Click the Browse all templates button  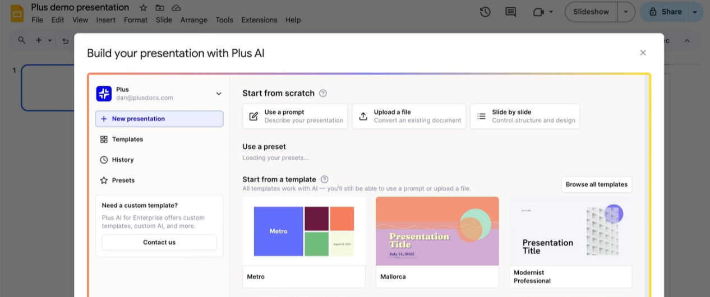click(x=596, y=184)
